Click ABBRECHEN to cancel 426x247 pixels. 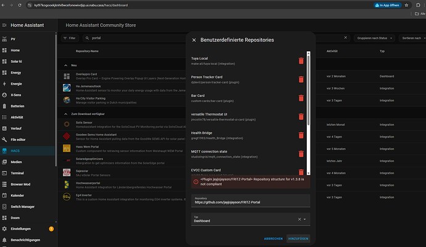[274, 238]
